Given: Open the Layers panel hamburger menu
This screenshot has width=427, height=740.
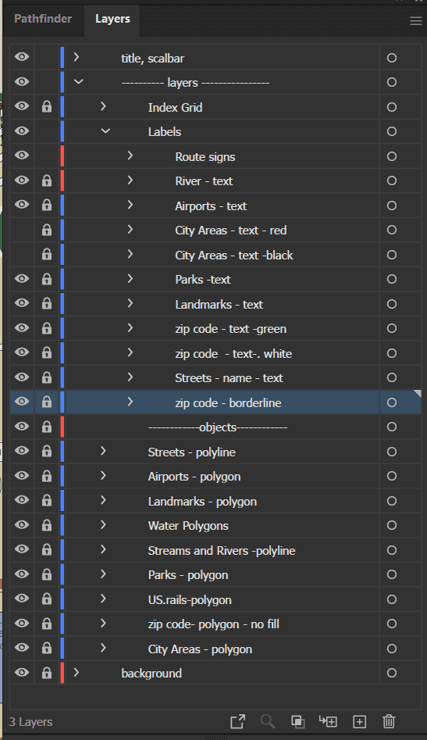Looking at the screenshot, I should pyautogui.click(x=416, y=21).
